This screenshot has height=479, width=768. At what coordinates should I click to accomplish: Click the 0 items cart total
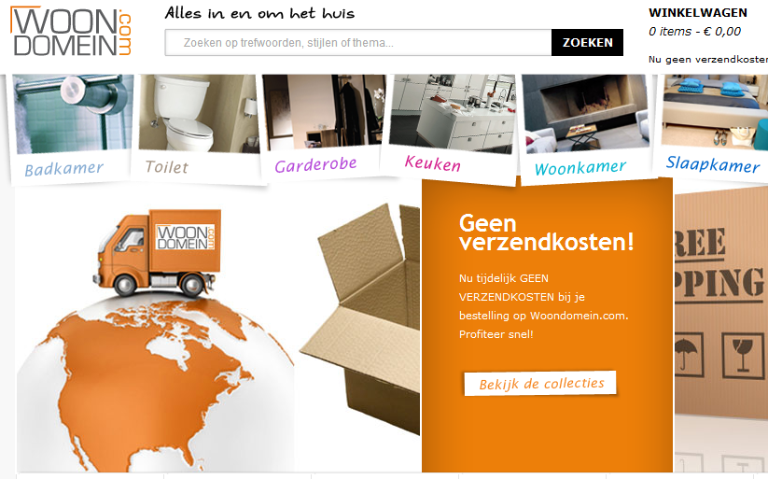694,32
